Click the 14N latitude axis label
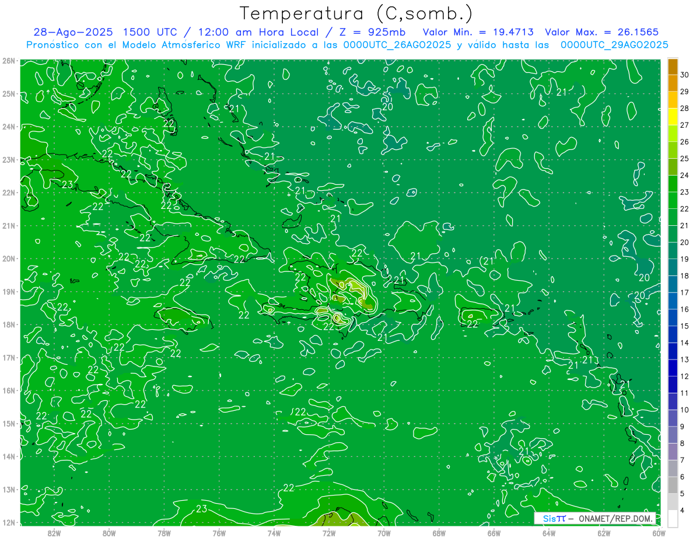700x541 pixels. click(9, 456)
